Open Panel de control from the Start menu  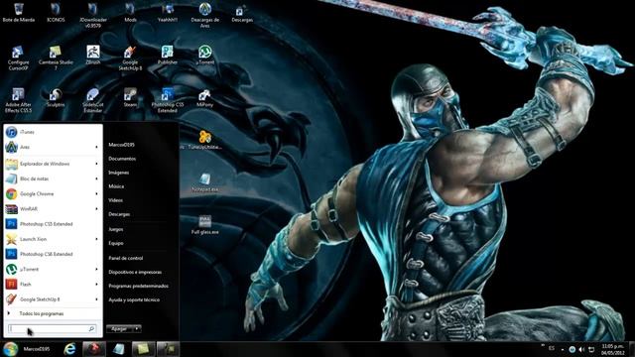(x=126, y=258)
